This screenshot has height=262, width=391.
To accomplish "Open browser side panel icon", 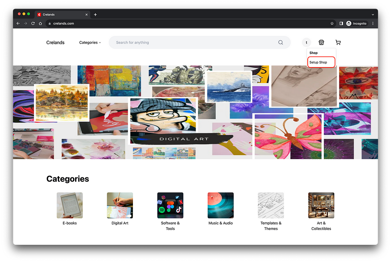I will 341,23.
